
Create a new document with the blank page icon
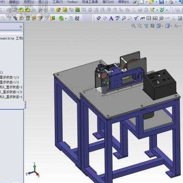(142, 2)
